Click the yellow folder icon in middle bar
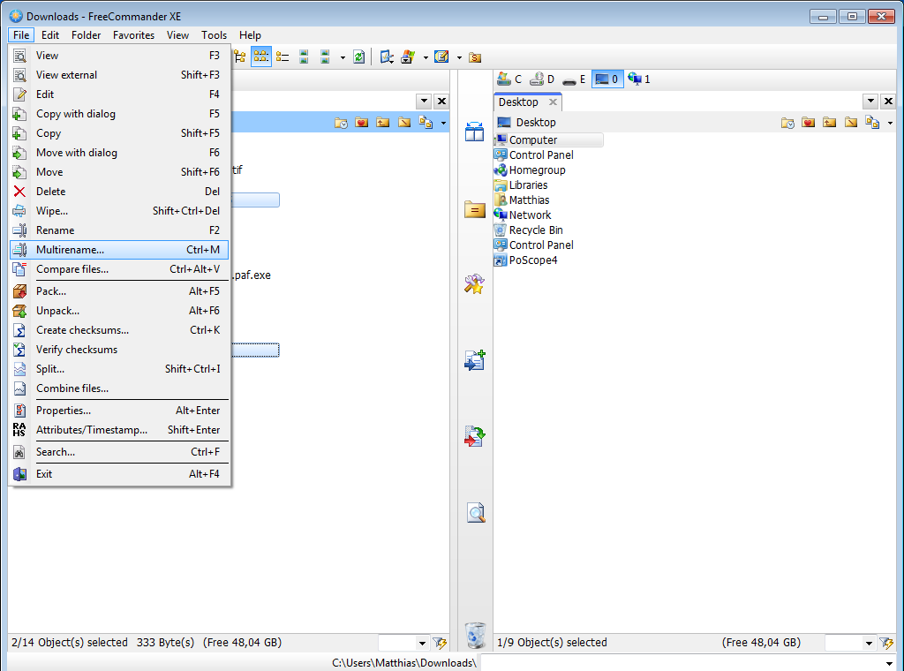Viewport: 904px width, 671px height. tap(474, 209)
